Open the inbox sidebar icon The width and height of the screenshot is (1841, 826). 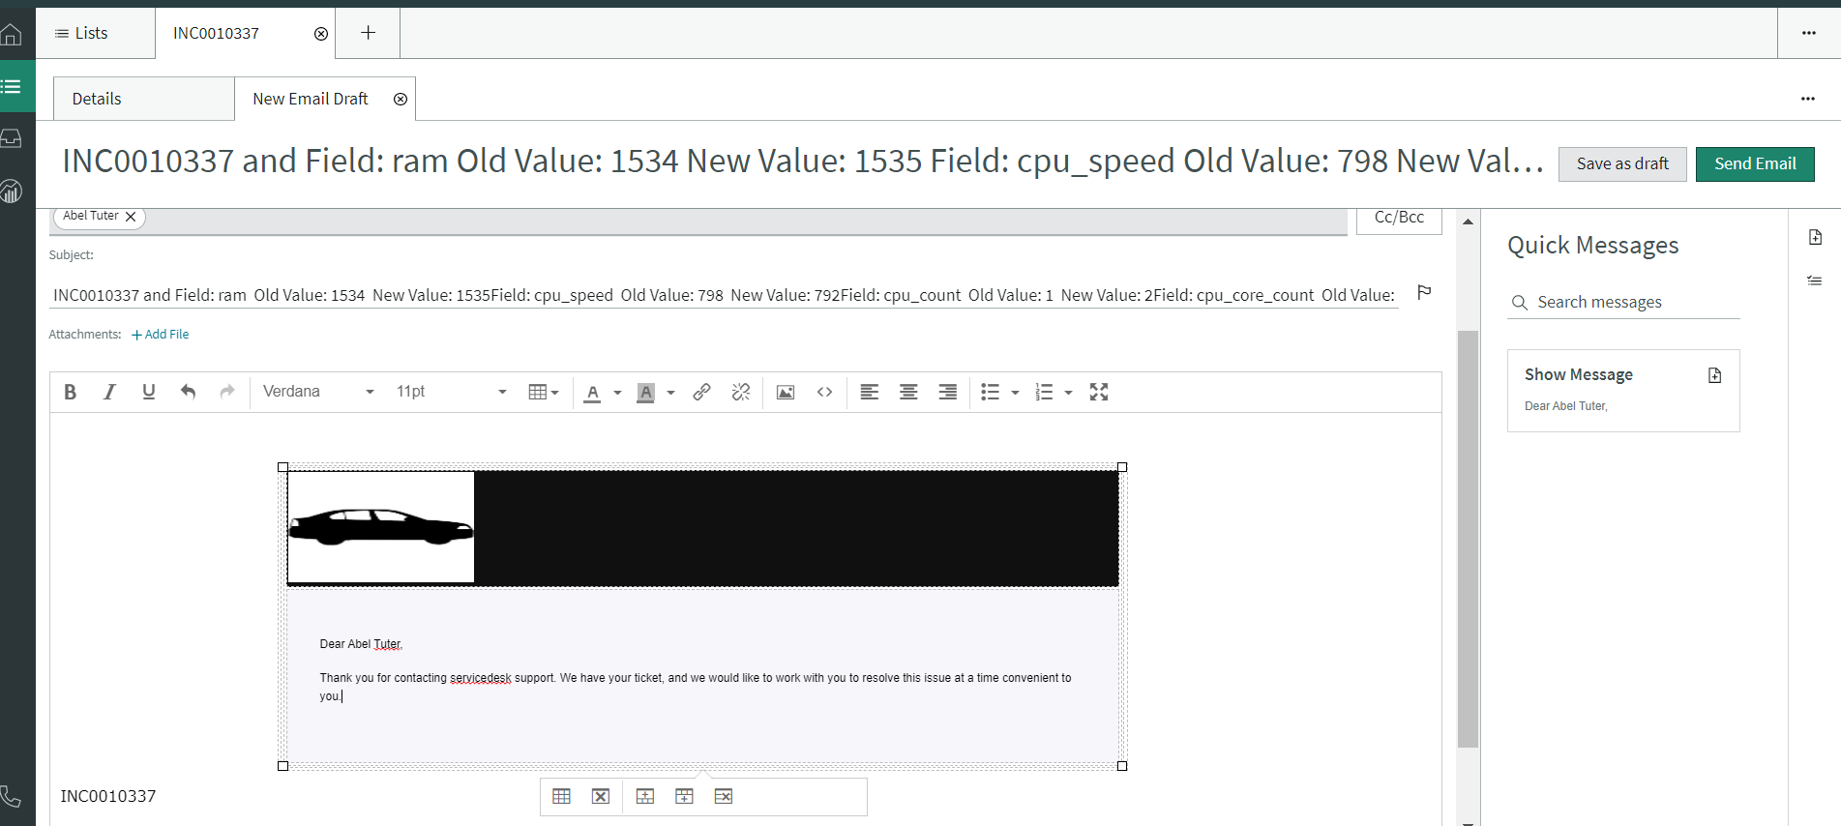(12, 138)
